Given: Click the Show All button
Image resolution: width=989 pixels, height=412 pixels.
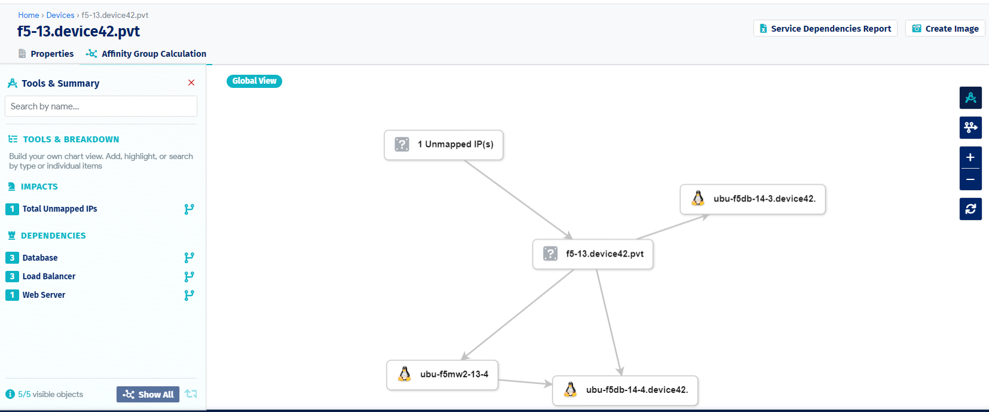Looking at the screenshot, I should tap(148, 394).
